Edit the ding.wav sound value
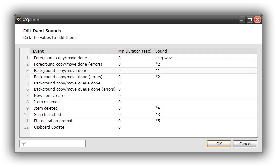This screenshot has width=277, height=167. tap(164, 58)
